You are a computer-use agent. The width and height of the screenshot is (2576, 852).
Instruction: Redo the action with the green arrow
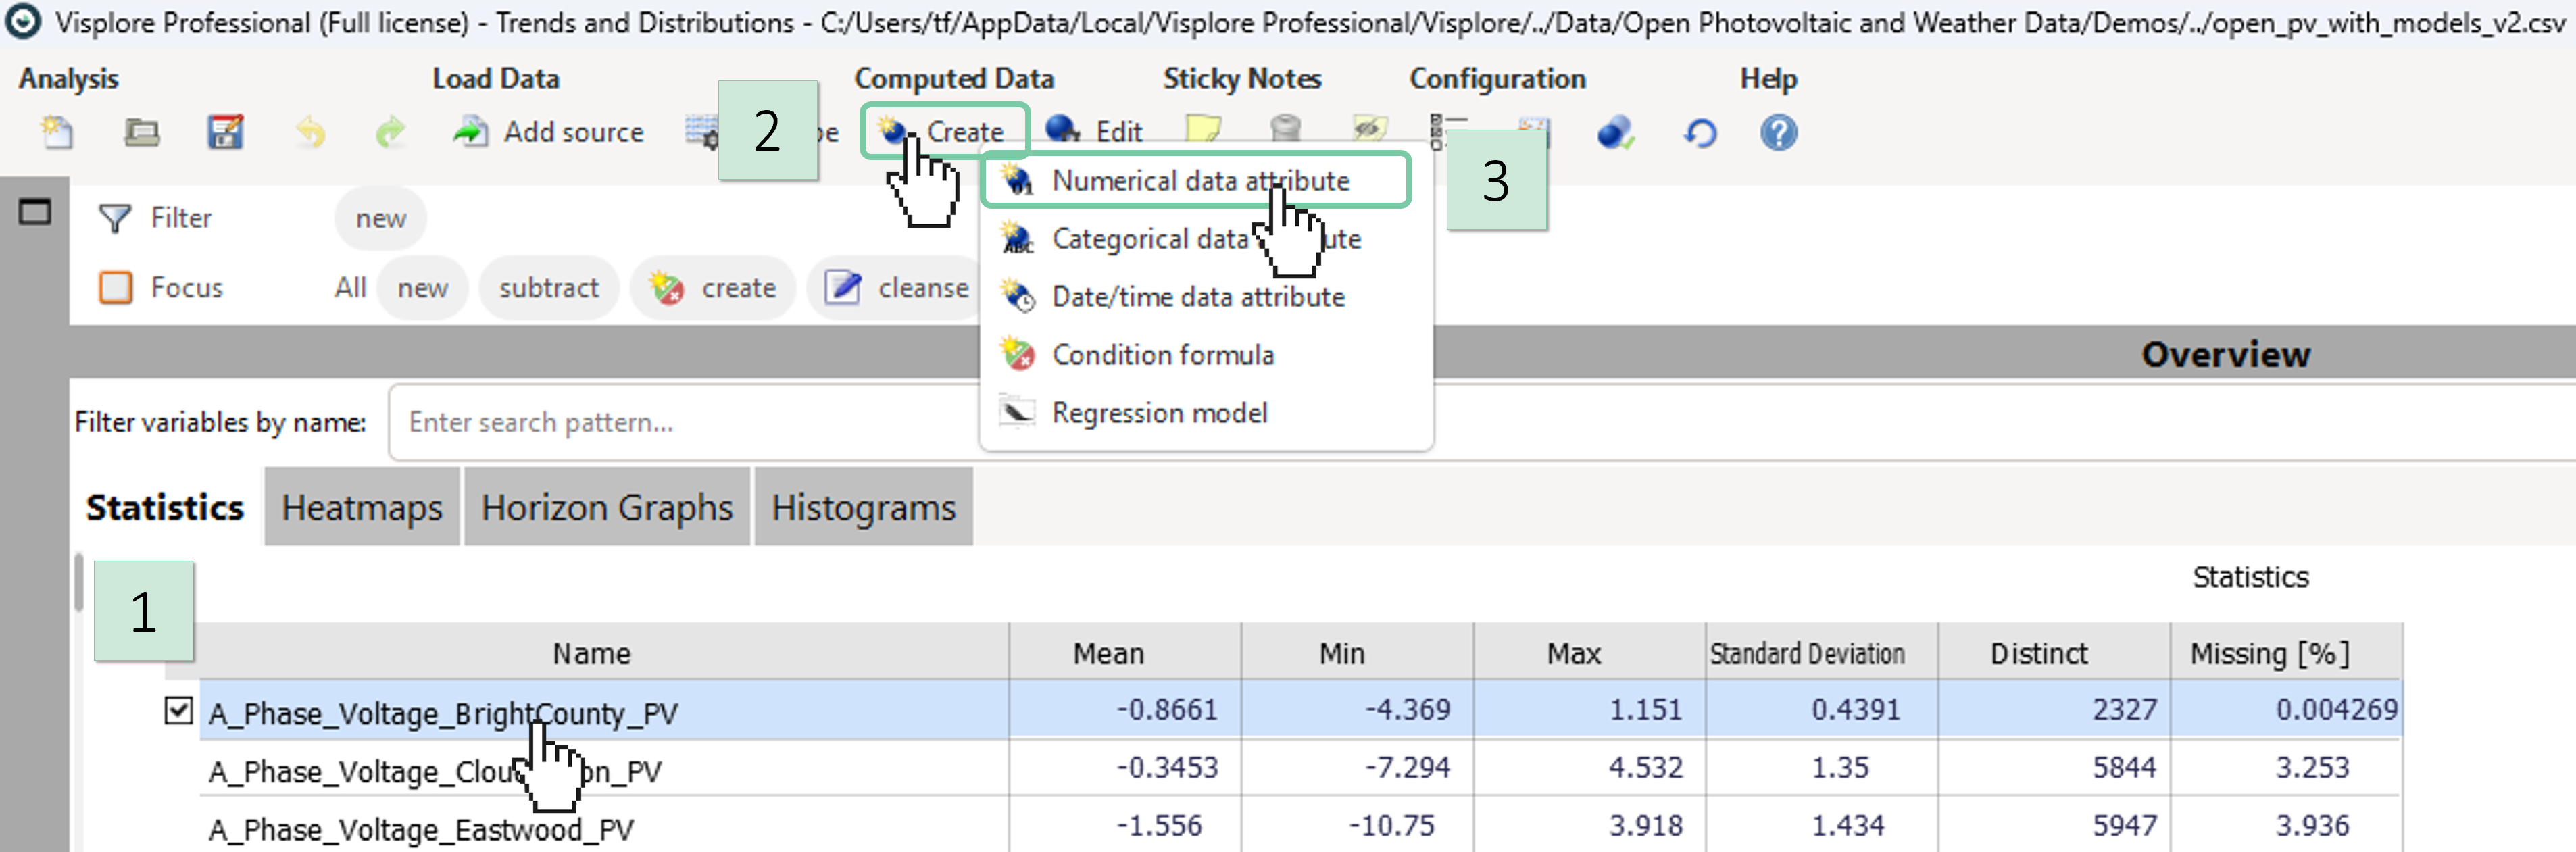point(390,132)
